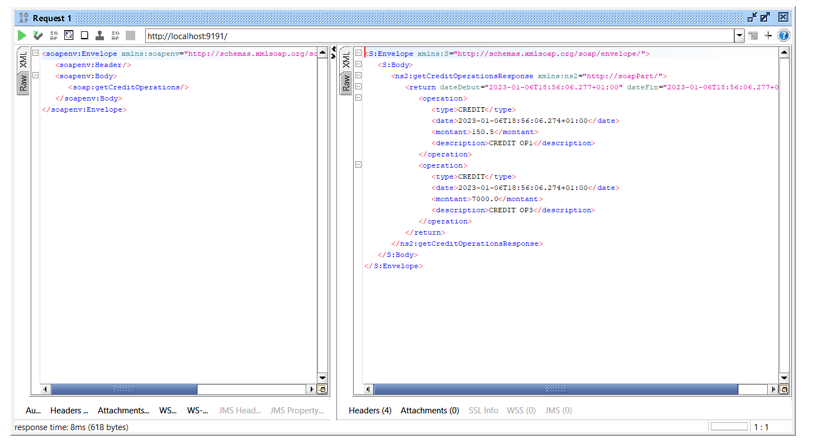Open the request WS-... tab
822x448 pixels.
197,411
